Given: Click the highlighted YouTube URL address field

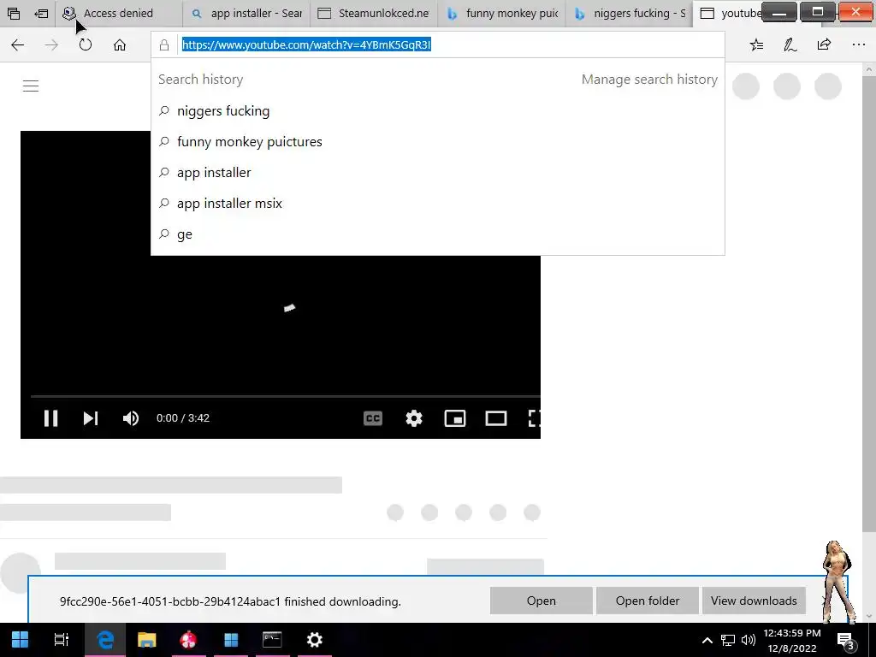Looking at the screenshot, I should click(x=306, y=44).
